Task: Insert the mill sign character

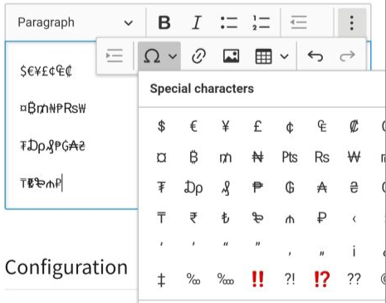Action: point(226,158)
